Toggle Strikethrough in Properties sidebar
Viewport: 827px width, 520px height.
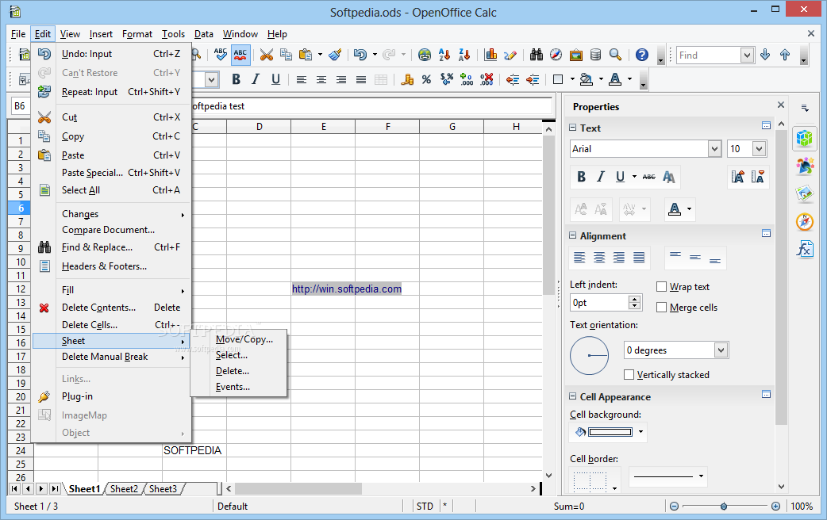point(648,177)
